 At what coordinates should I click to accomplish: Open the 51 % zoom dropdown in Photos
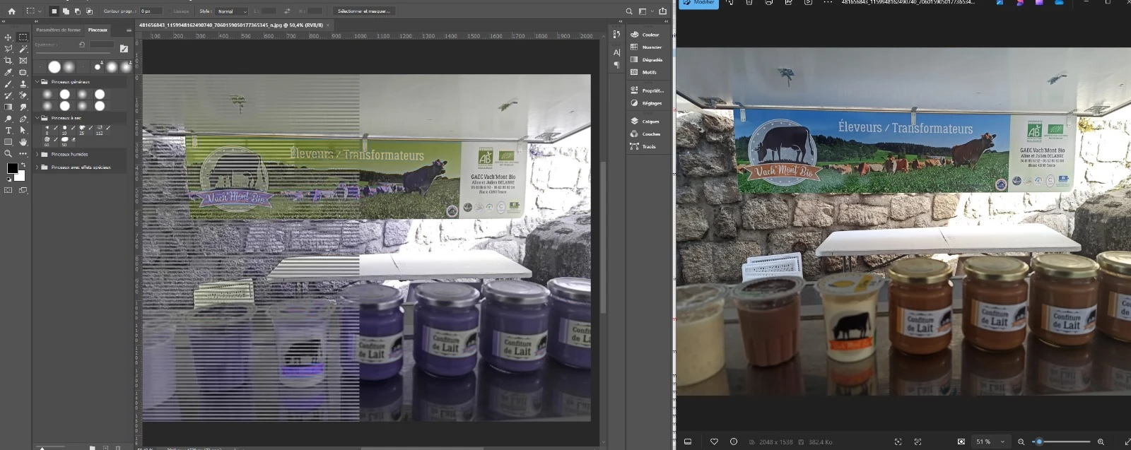pyautogui.click(x=990, y=442)
